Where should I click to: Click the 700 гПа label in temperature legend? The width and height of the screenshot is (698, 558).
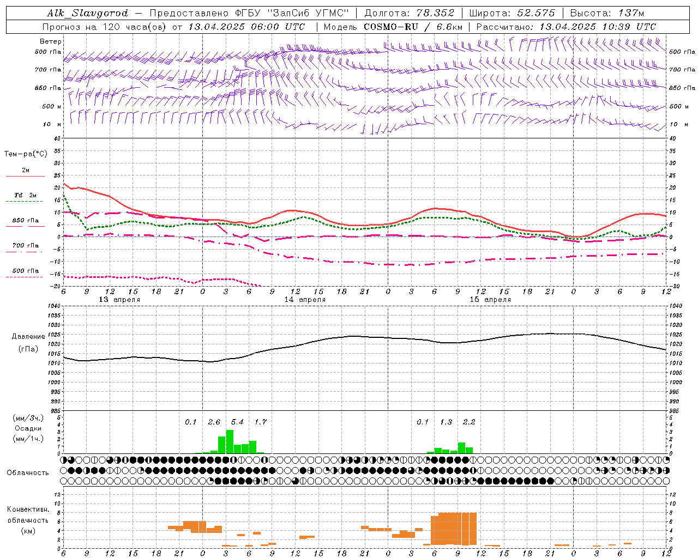[26, 246]
